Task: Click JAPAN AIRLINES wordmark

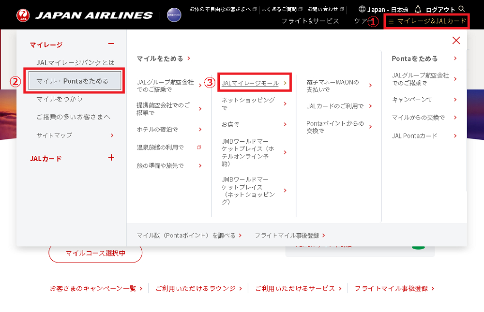Action: (94, 15)
